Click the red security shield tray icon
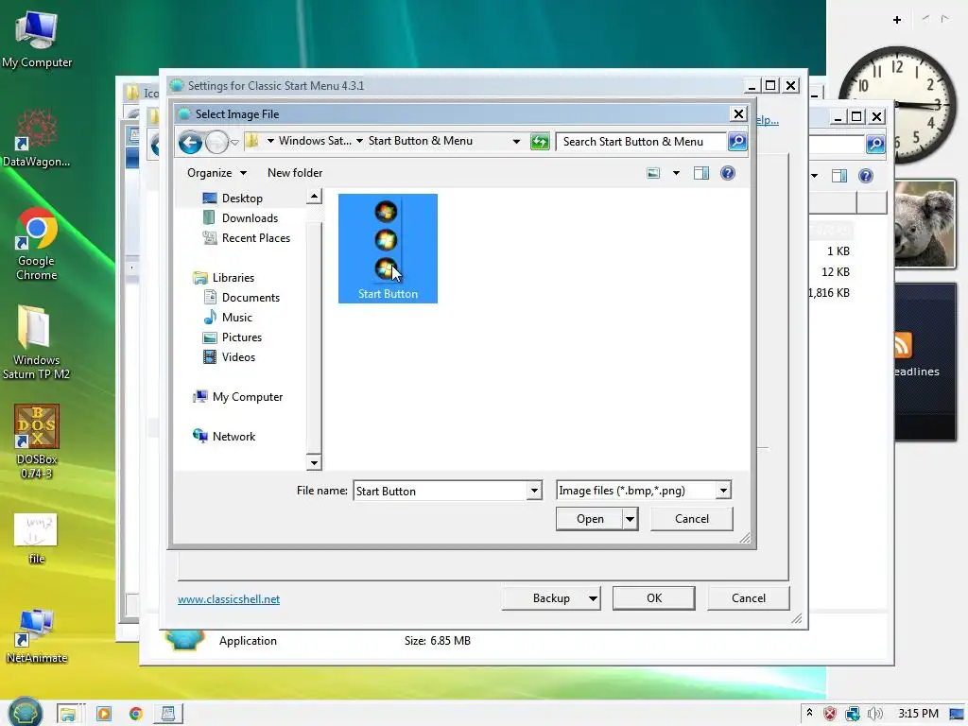 click(x=830, y=715)
